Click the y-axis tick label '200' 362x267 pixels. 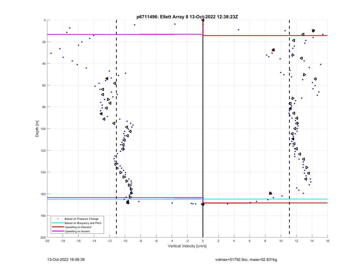tap(43, 237)
